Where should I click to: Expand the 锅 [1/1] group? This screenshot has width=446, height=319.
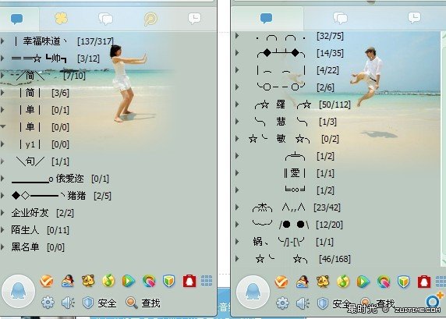(x=237, y=242)
